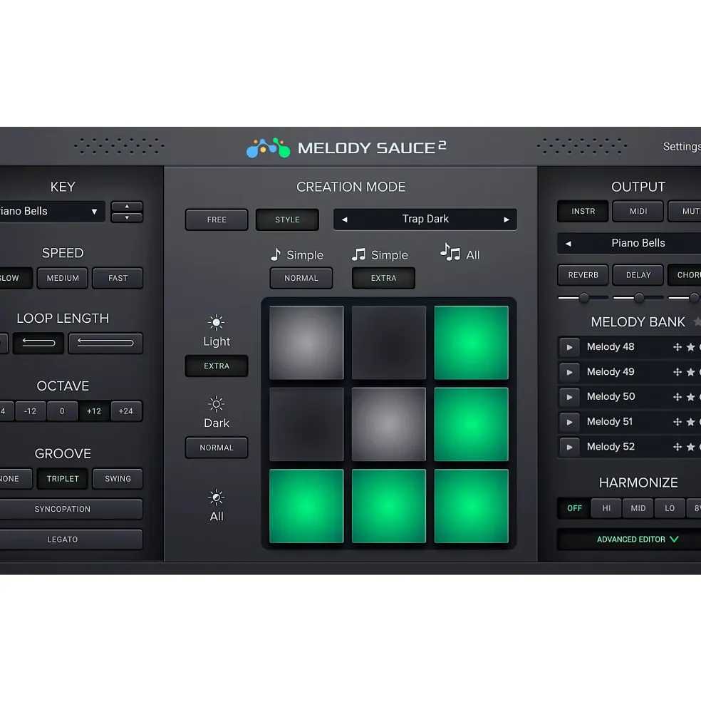Open the Key dropdown showing Piano Bells
The width and height of the screenshot is (701, 702).
(52, 212)
